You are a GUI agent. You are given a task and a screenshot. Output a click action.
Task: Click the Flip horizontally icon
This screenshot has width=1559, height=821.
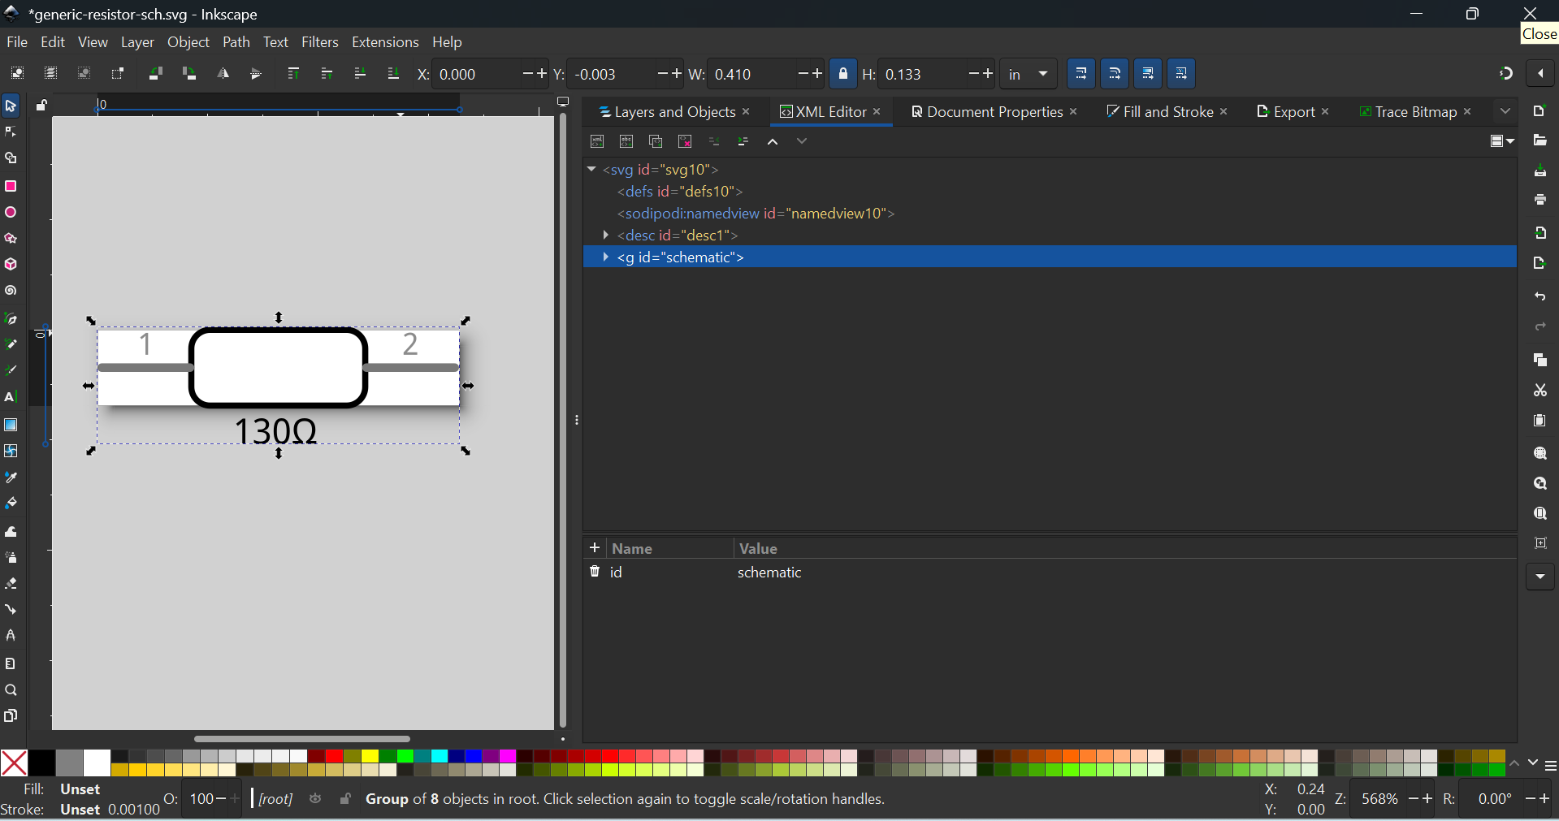[x=223, y=74]
